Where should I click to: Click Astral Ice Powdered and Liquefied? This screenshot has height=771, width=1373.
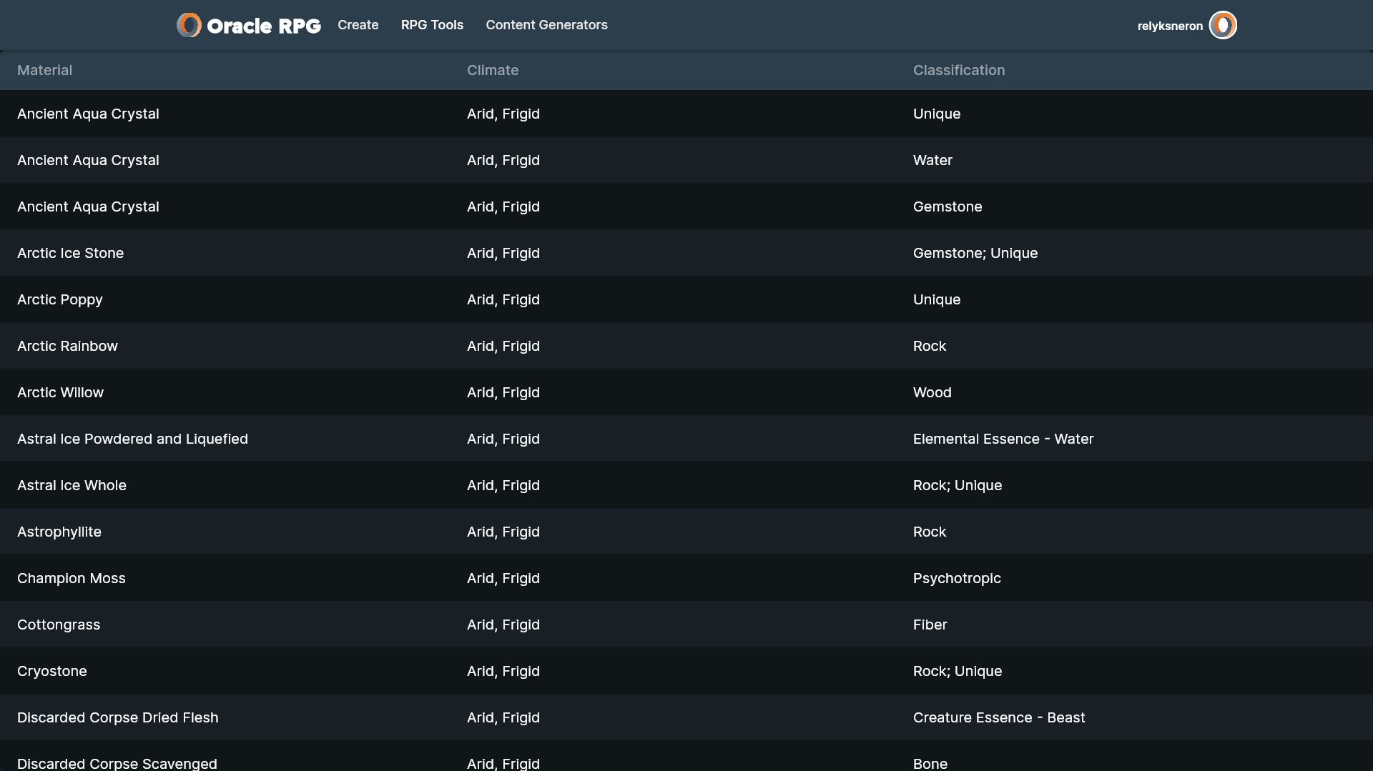(132, 439)
